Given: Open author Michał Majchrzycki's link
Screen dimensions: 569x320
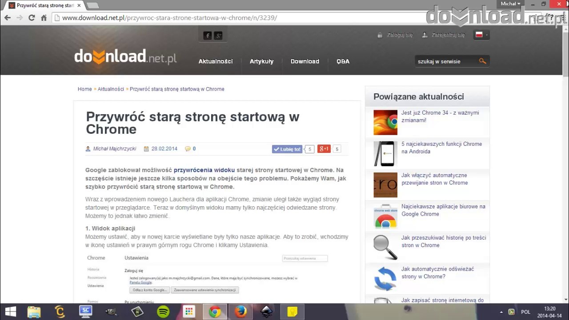Looking at the screenshot, I should pos(115,149).
